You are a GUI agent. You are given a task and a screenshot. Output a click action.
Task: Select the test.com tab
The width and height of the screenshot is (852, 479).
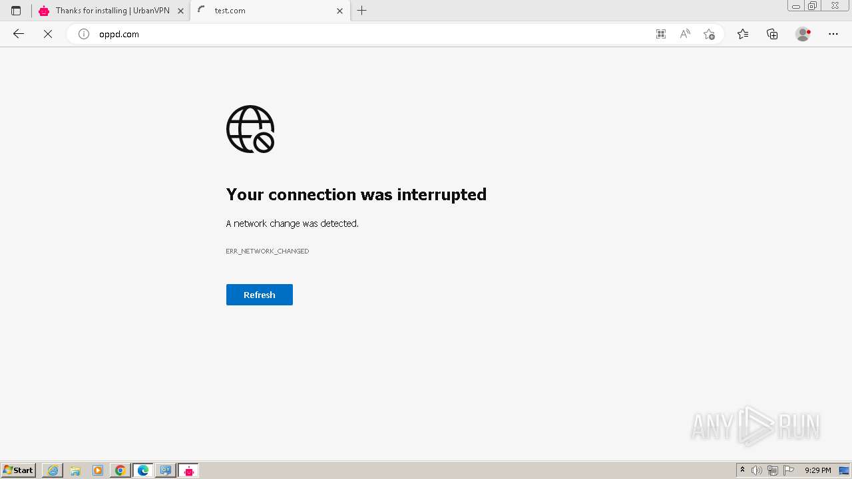tap(270, 11)
